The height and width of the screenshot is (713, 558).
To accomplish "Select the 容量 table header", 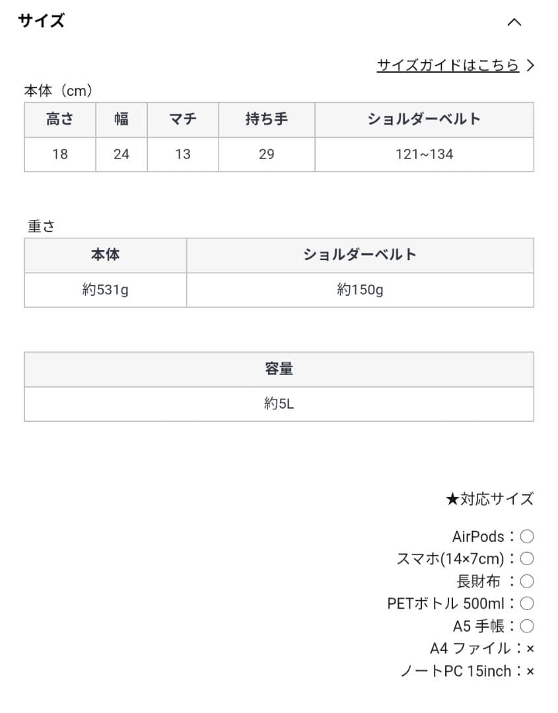I will click(x=278, y=369).
